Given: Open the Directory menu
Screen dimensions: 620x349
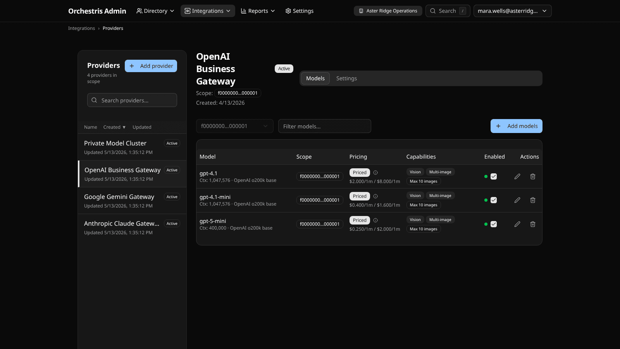Looking at the screenshot, I should click(x=155, y=11).
